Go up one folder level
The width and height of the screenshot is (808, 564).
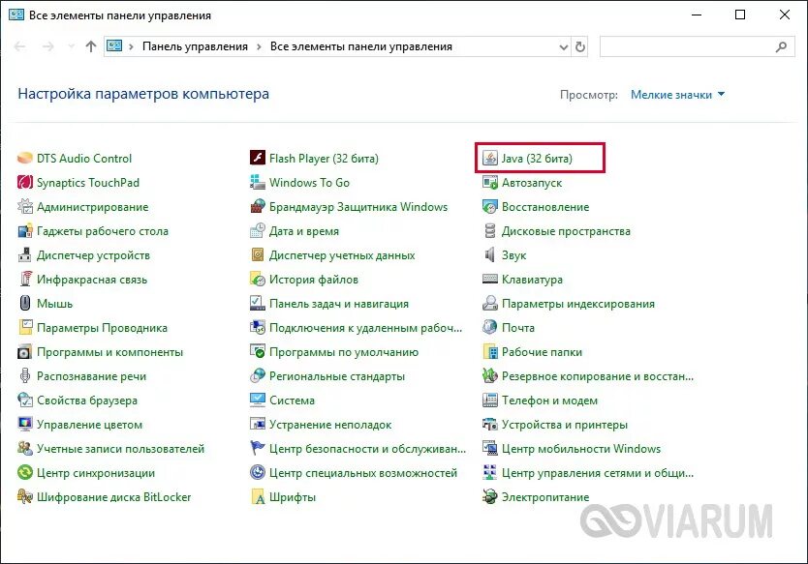click(x=91, y=46)
